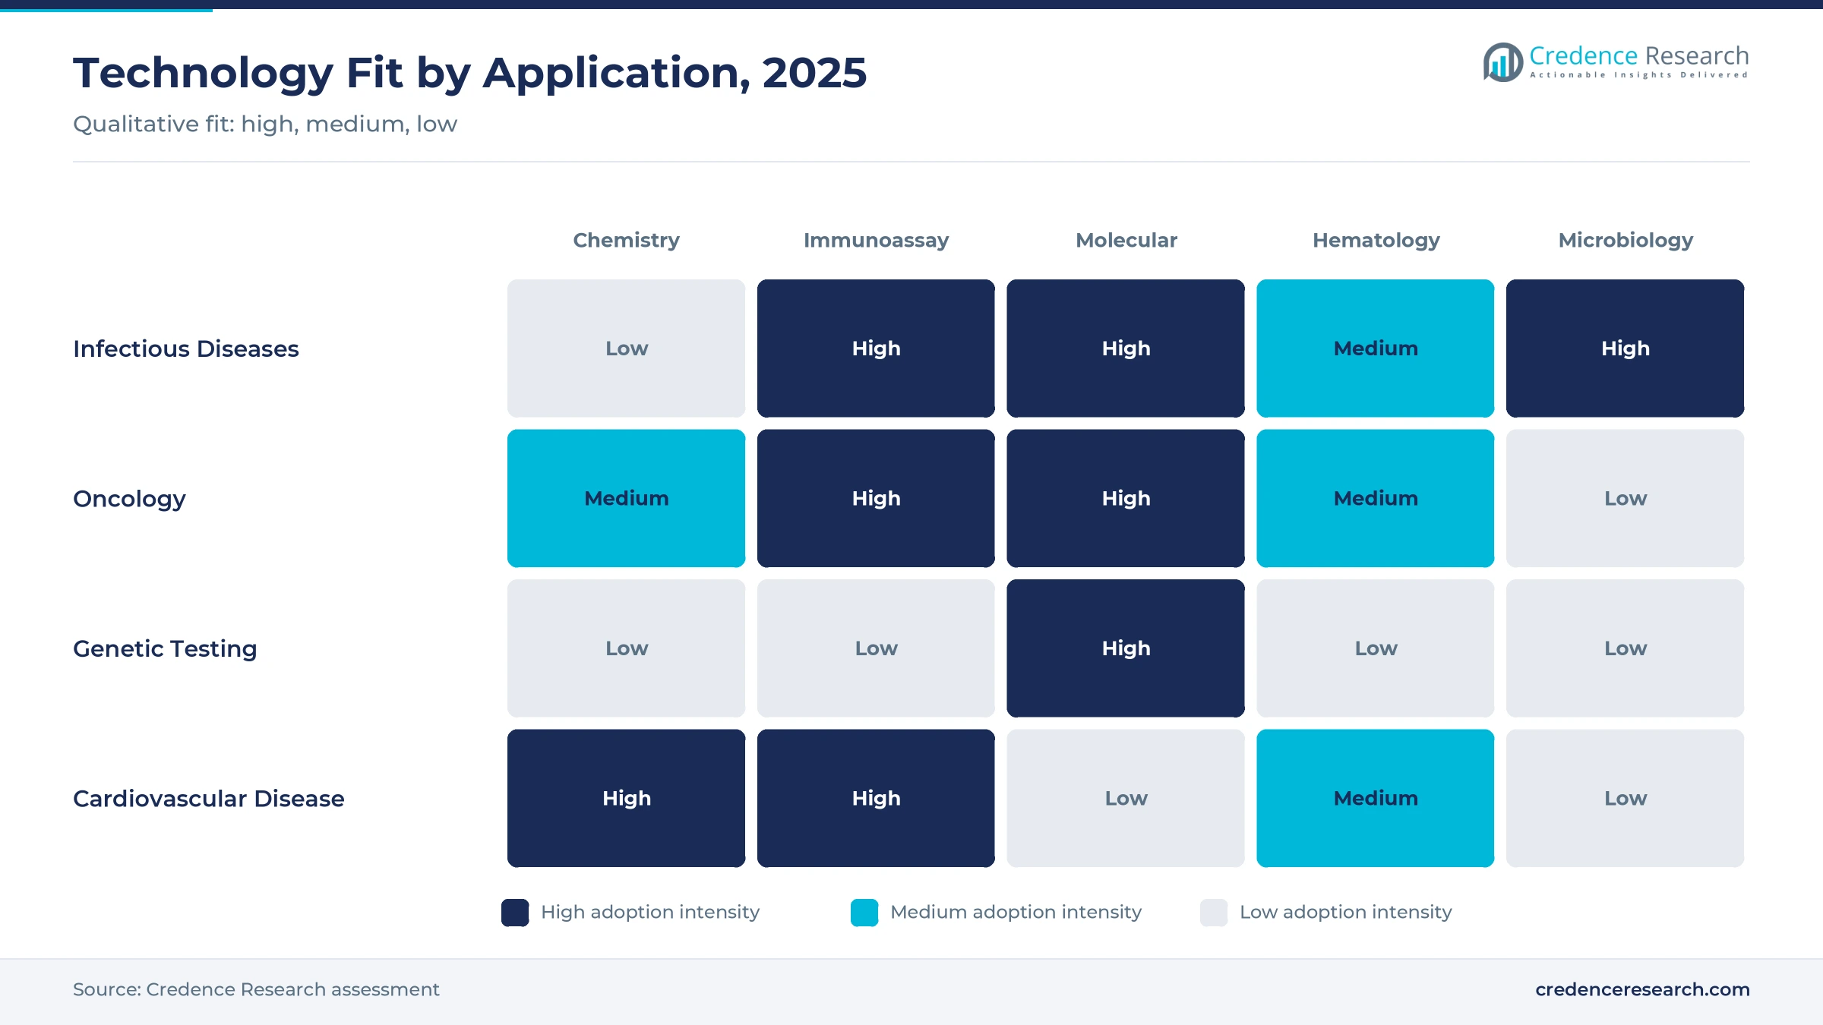
Task: Open the credenceresearch.com link
Action: pyautogui.click(x=1642, y=989)
